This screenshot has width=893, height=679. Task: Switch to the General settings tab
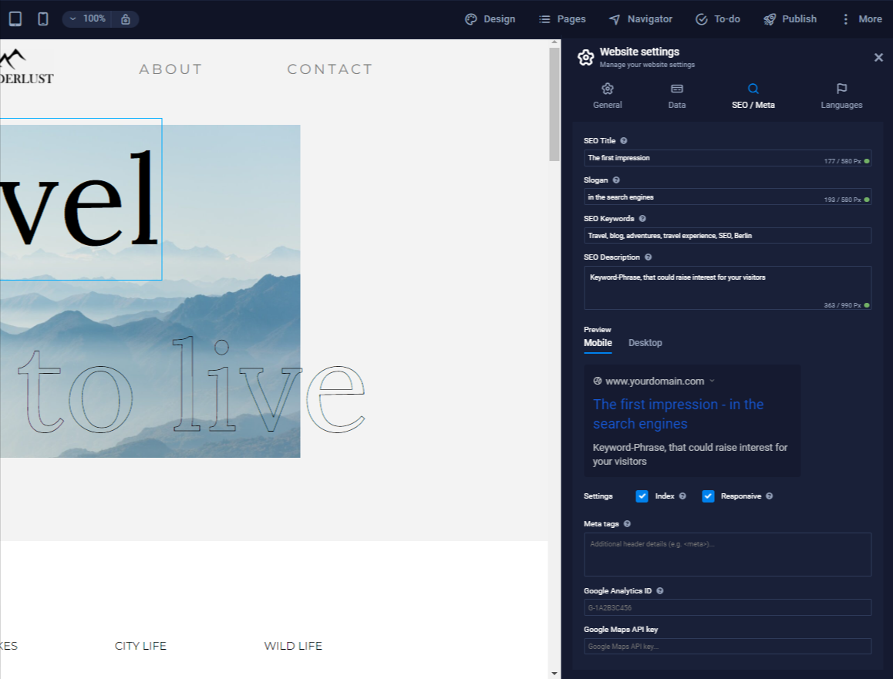(607, 96)
